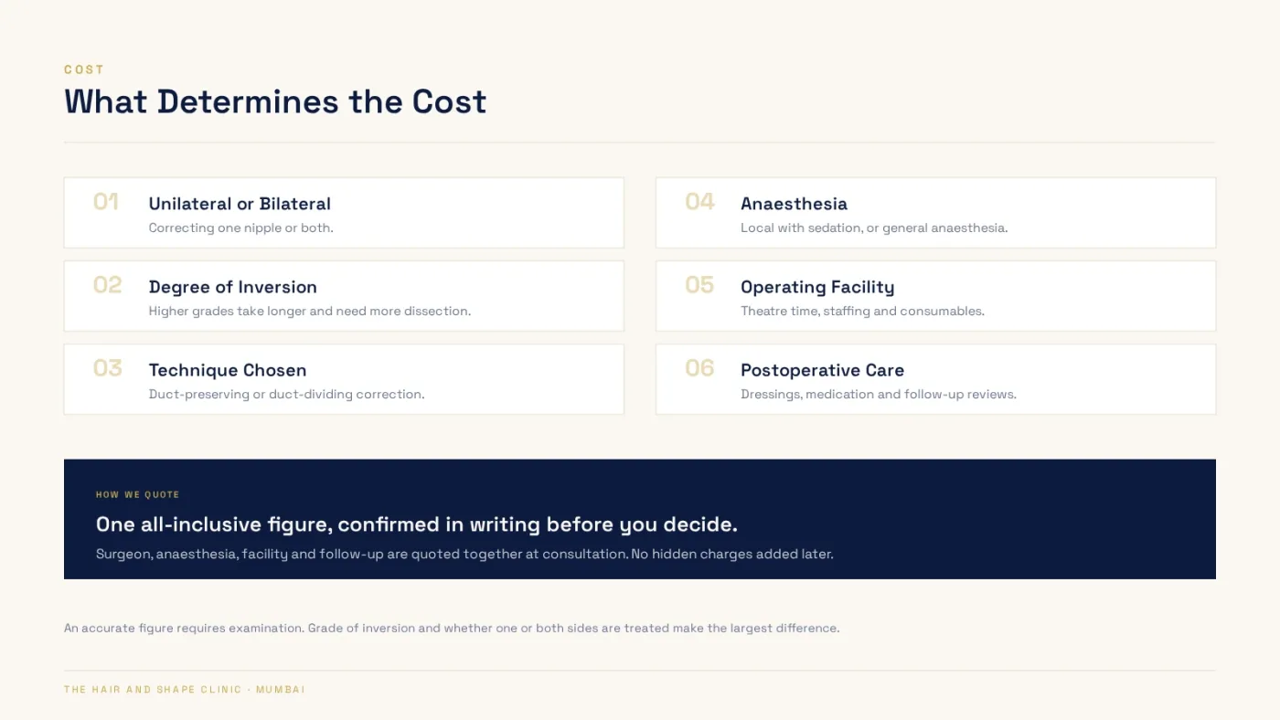The height and width of the screenshot is (720, 1280).
Task: Click the 06 number beside Postoperative Care
Action: click(699, 368)
